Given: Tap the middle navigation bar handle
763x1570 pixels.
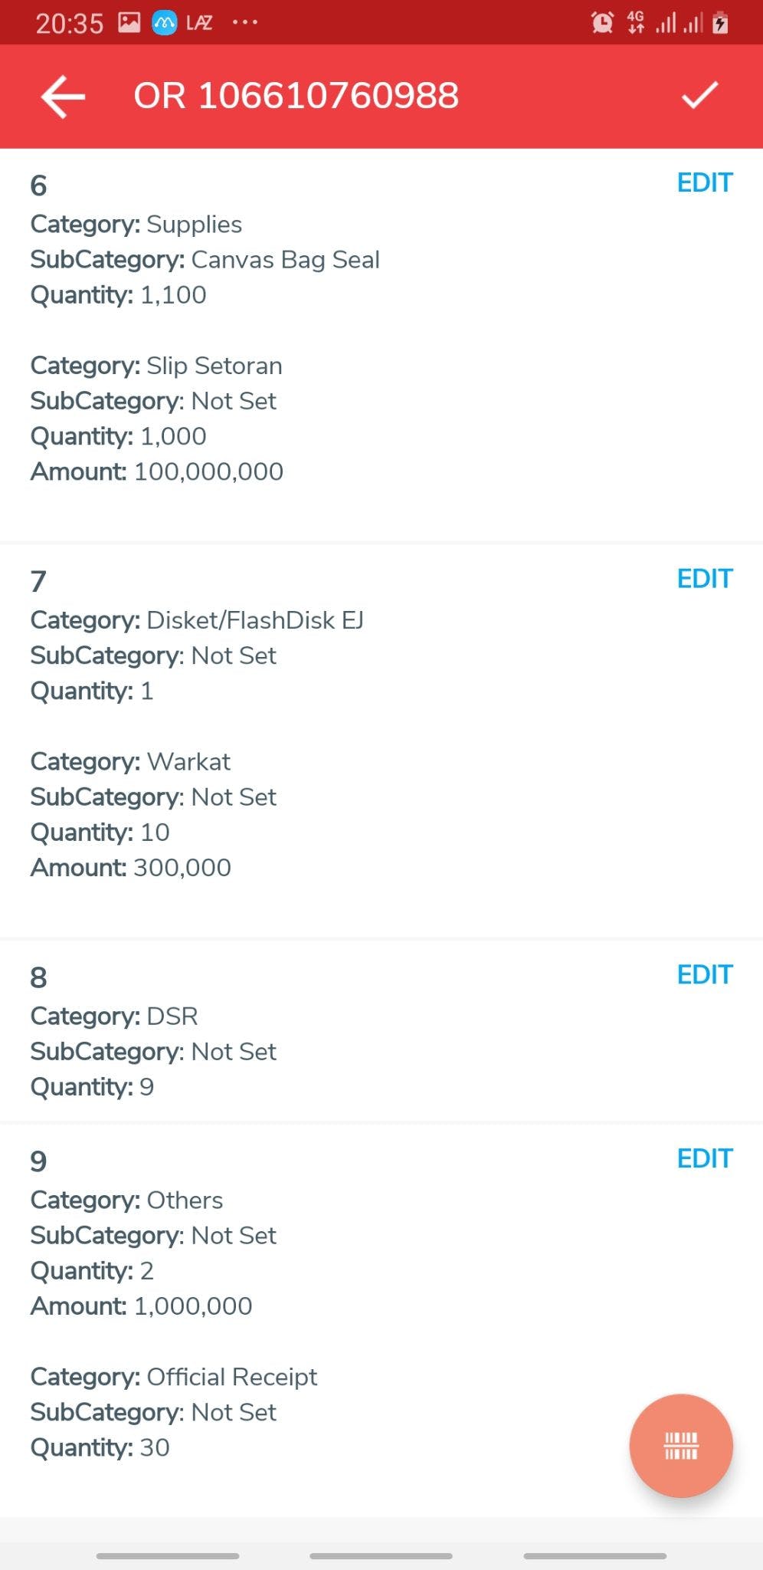Looking at the screenshot, I should [x=381, y=1555].
